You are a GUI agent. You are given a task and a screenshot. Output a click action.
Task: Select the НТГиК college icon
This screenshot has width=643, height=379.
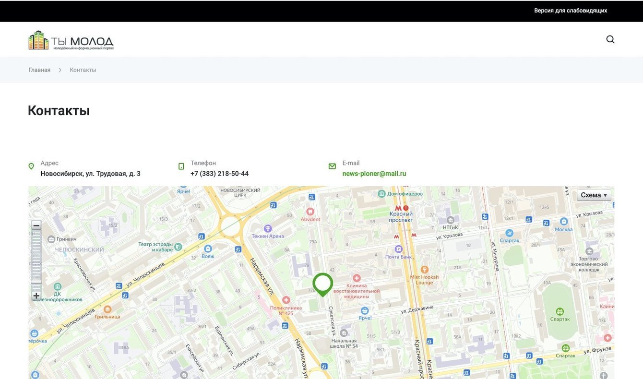[x=450, y=220]
